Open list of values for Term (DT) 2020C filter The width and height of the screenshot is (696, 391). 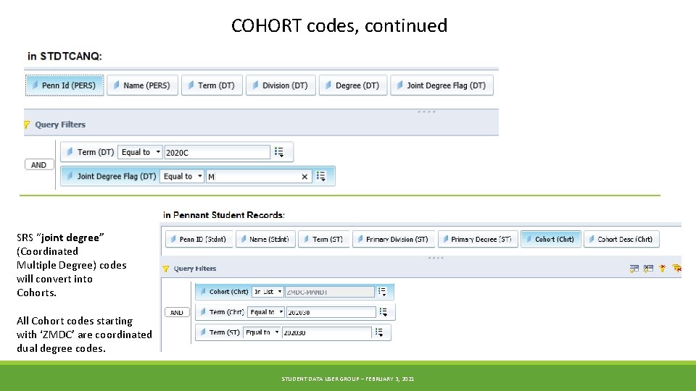coord(278,152)
